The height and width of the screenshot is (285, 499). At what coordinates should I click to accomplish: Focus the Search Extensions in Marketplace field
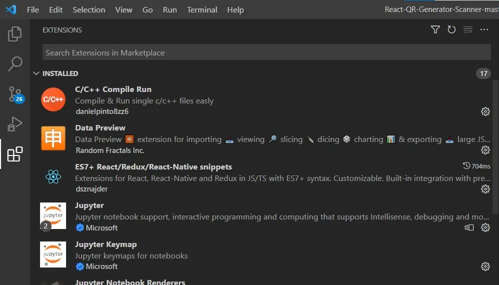[267, 52]
